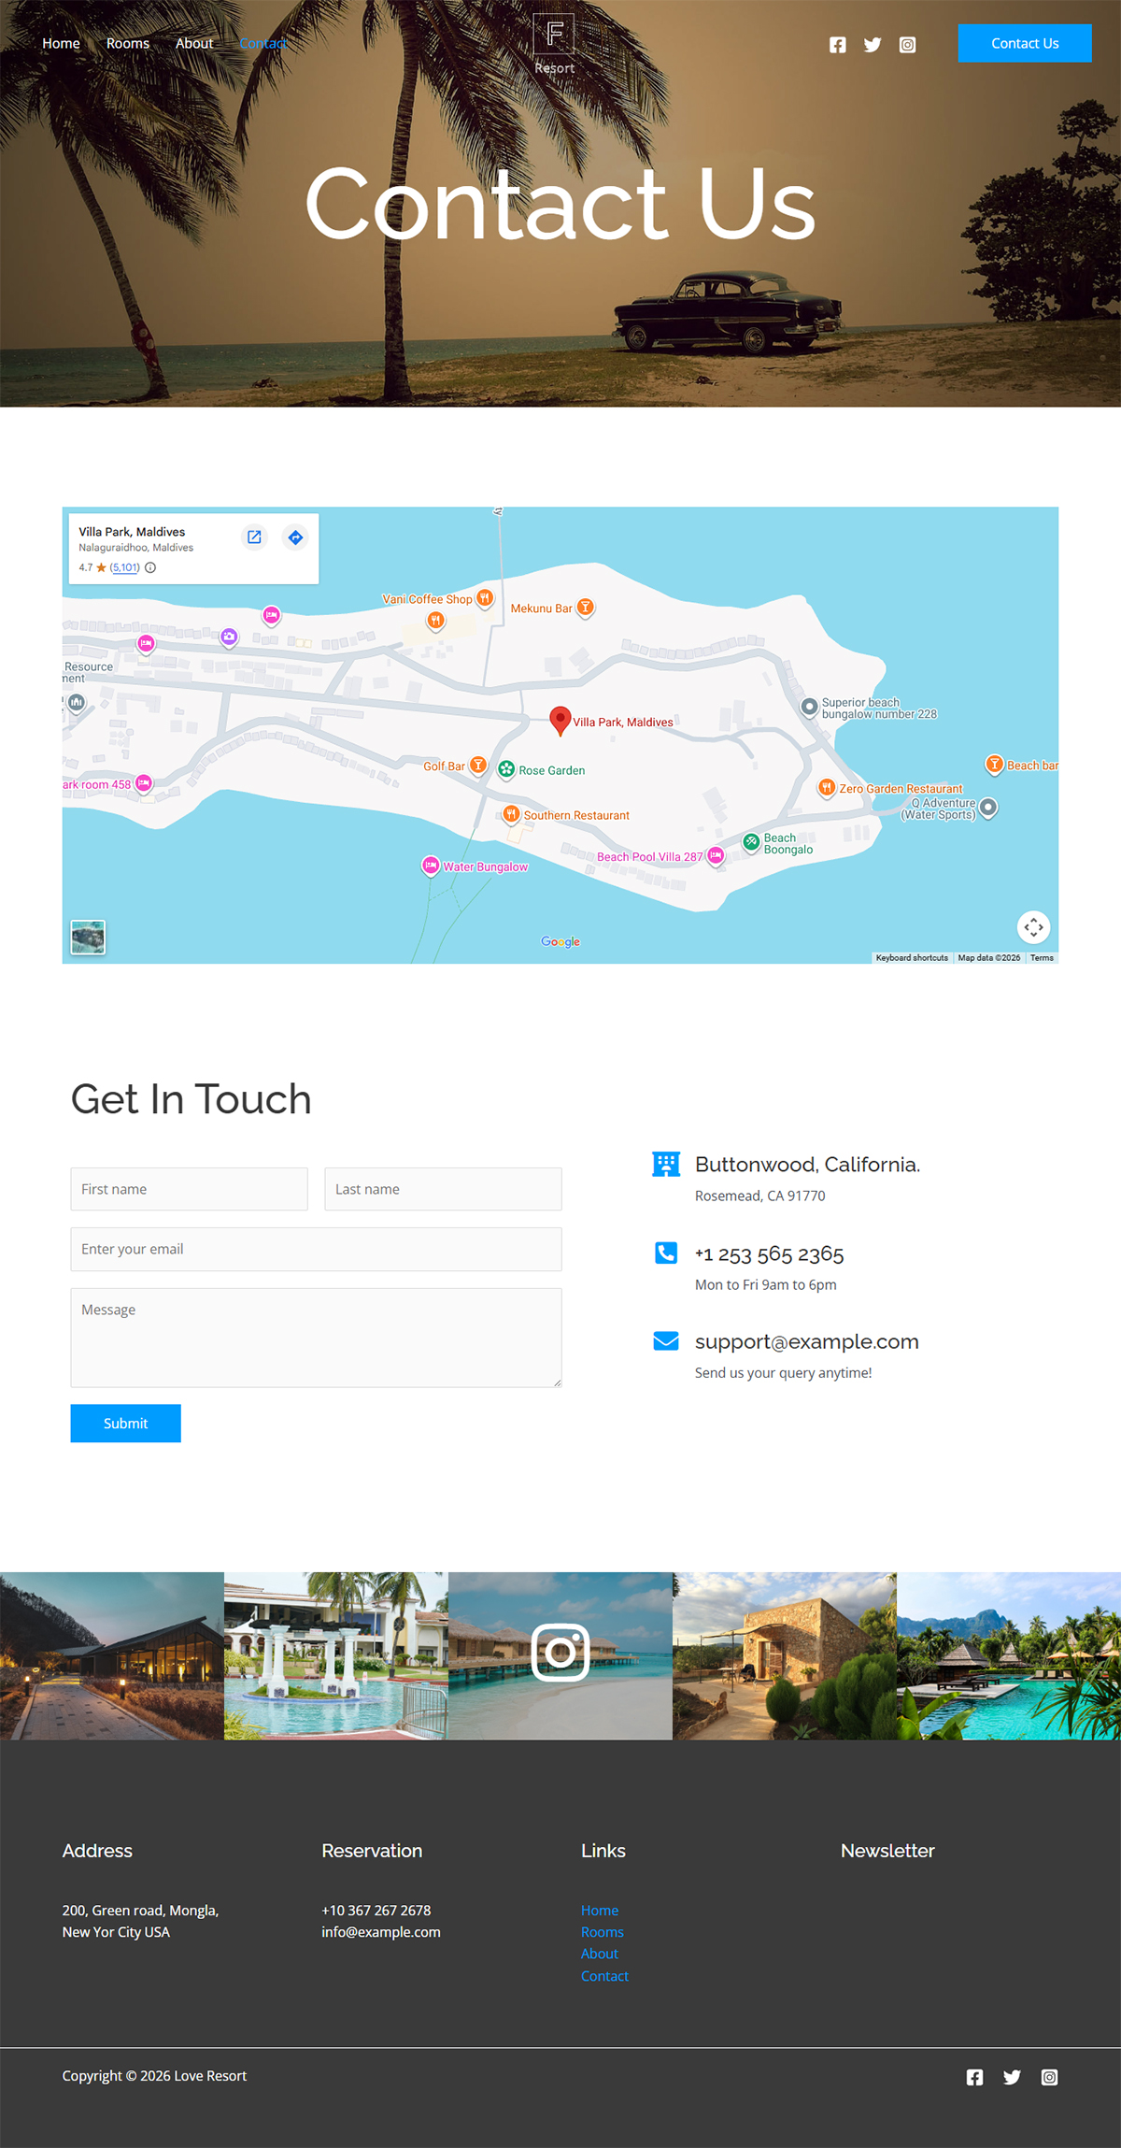Screen dimensions: 1121x2148
Task: Click footer About link
Action: [x=600, y=1954]
